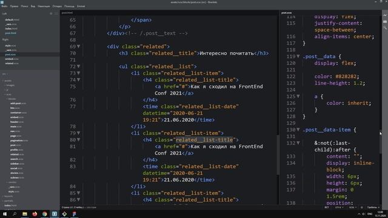388x218 pixels.
Task: Open the Правка menu
Action: [x=14, y=6]
